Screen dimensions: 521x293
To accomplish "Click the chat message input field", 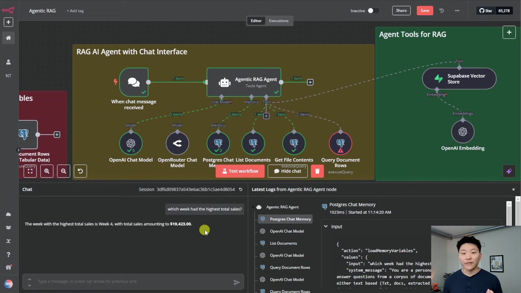I will [x=133, y=281].
